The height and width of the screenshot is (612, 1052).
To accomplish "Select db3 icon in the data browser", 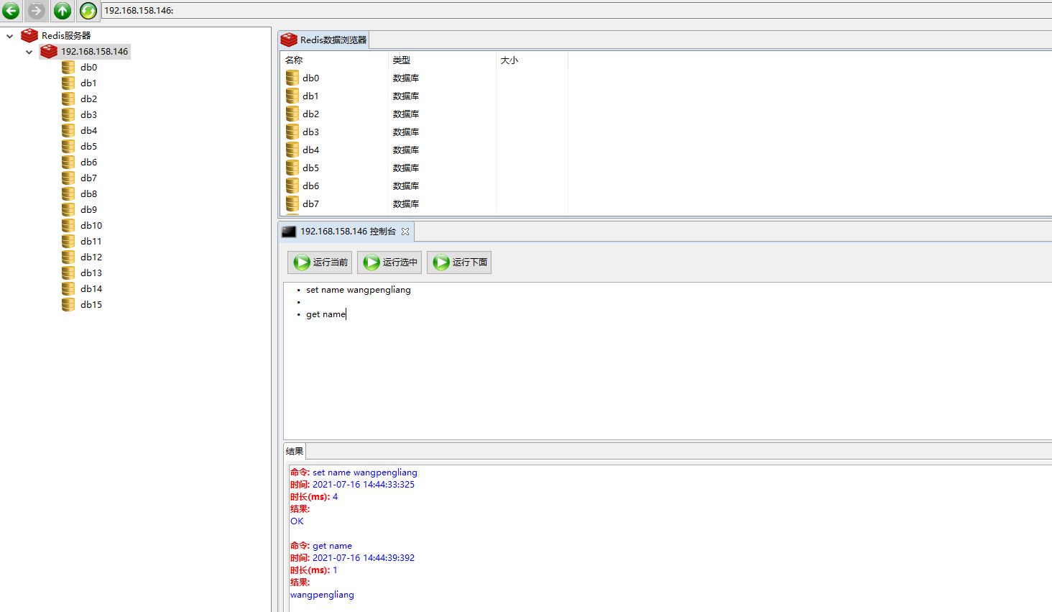I will point(292,132).
